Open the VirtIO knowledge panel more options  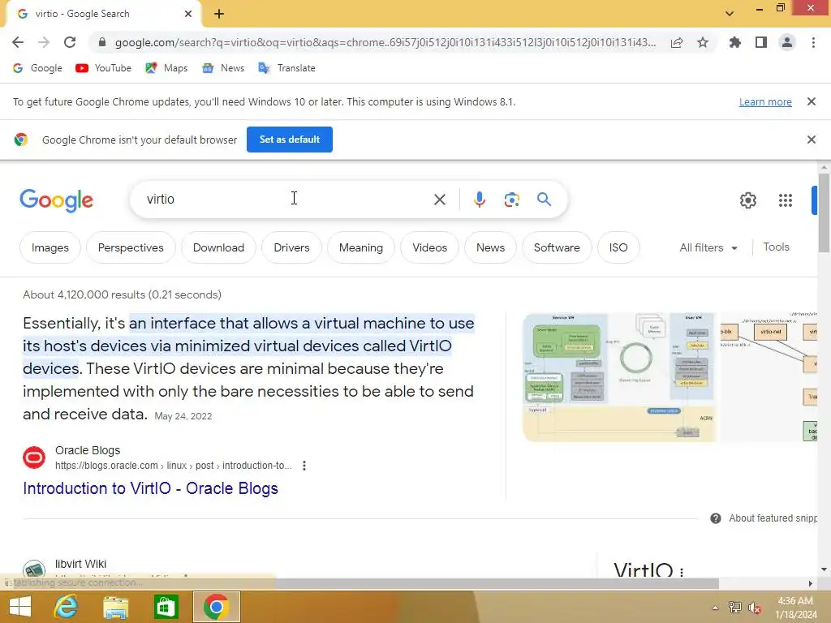click(682, 572)
